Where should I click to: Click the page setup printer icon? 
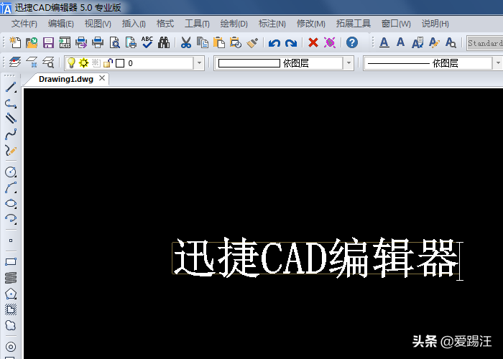click(x=131, y=42)
